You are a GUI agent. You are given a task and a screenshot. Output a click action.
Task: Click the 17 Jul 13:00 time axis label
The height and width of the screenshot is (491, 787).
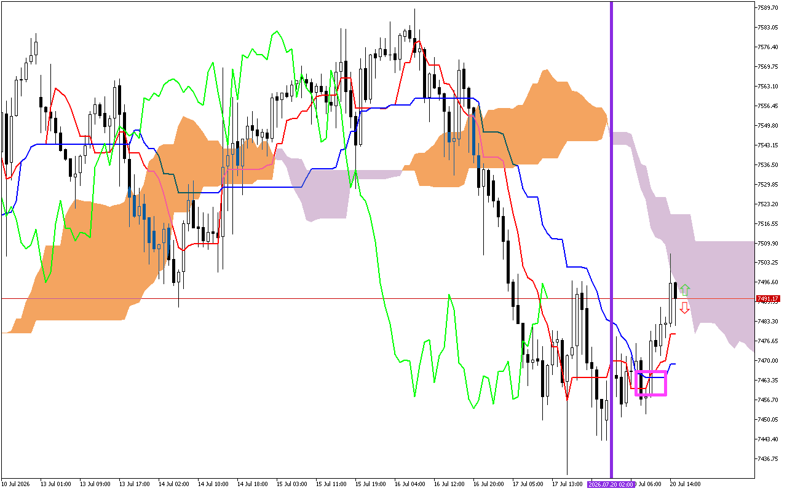pos(568,484)
